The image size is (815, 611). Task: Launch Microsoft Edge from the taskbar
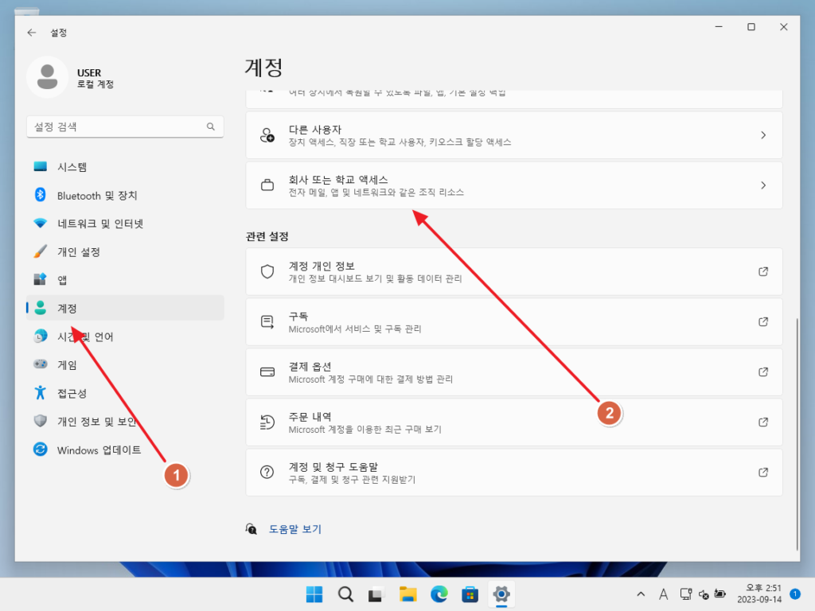(x=439, y=594)
